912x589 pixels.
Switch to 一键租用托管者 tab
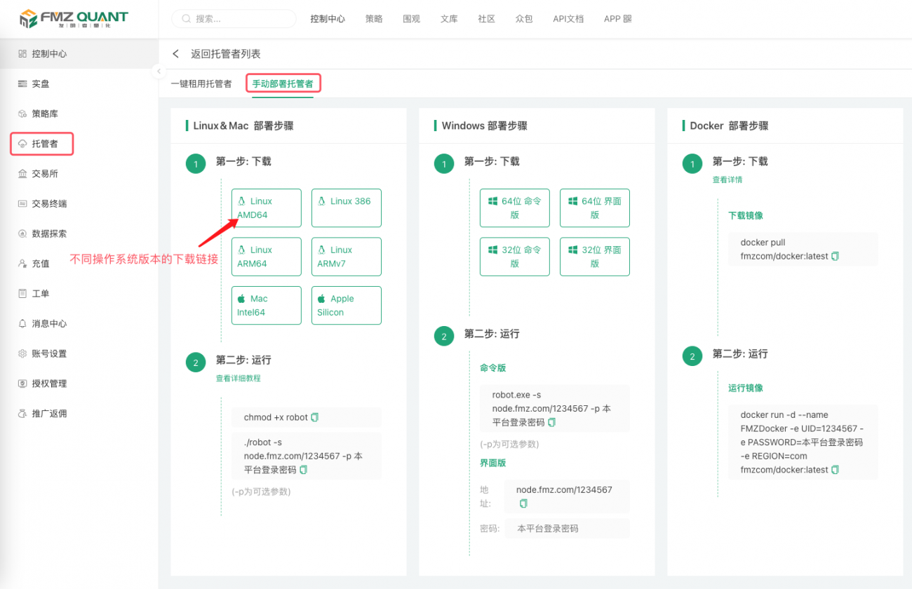click(201, 83)
